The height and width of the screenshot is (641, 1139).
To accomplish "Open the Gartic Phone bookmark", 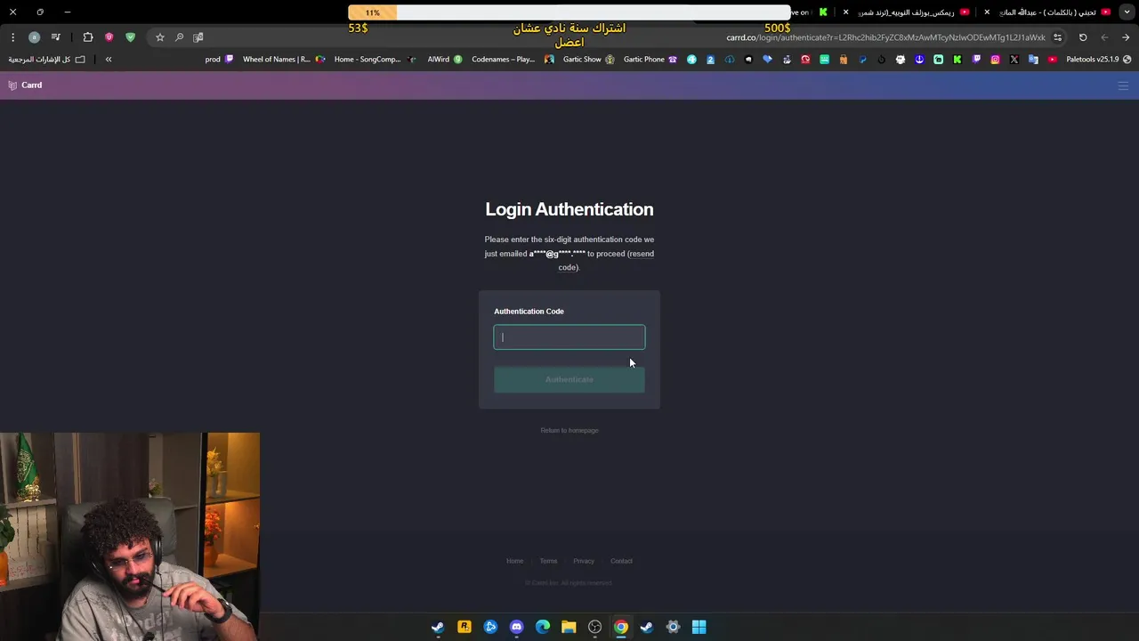I will click(x=650, y=60).
